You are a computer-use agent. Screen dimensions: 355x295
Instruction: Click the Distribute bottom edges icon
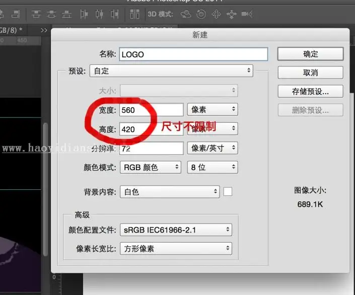click(67, 14)
